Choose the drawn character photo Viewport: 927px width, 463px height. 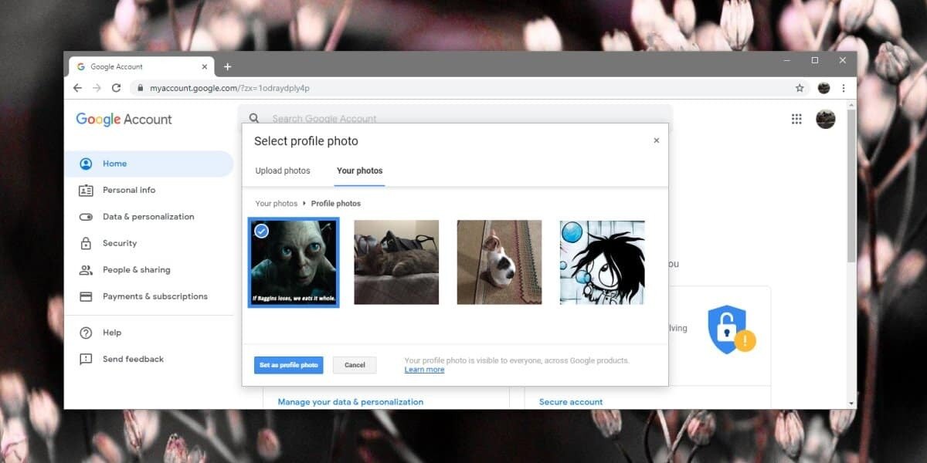click(x=602, y=262)
